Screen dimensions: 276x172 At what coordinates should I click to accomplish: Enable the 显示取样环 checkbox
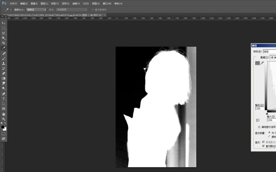92,10
